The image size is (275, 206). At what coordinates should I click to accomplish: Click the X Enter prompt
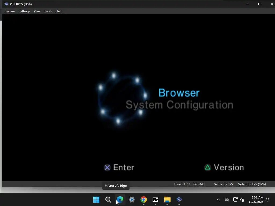119,167
